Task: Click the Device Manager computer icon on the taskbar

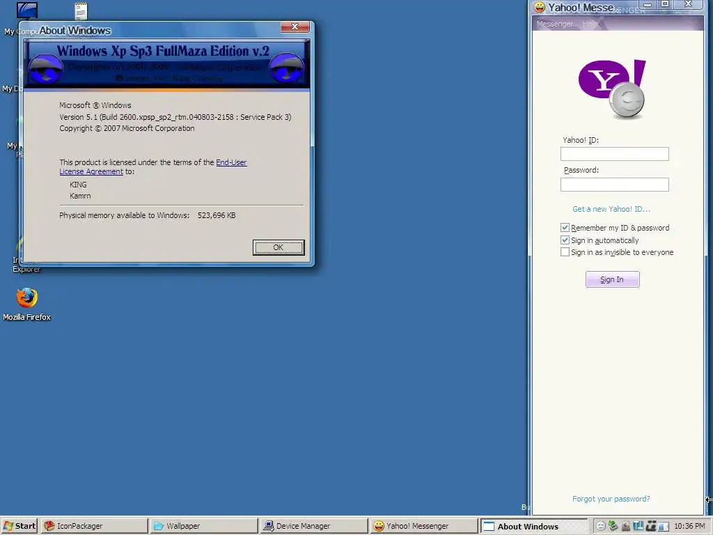Action: (x=269, y=526)
